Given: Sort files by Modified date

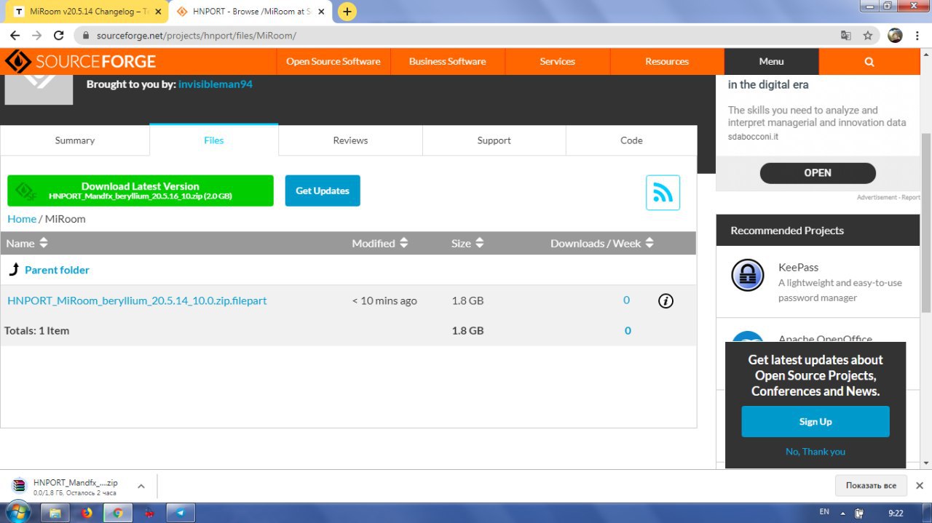Looking at the screenshot, I should pos(380,243).
